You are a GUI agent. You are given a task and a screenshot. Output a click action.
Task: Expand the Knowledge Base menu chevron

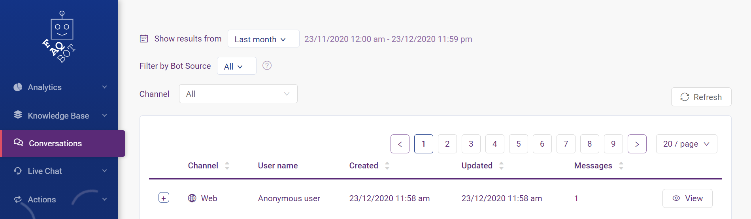(x=105, y=115)
